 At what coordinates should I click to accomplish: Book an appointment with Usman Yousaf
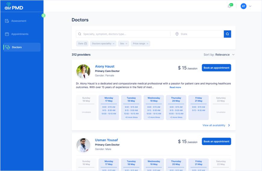pos(217,141)
